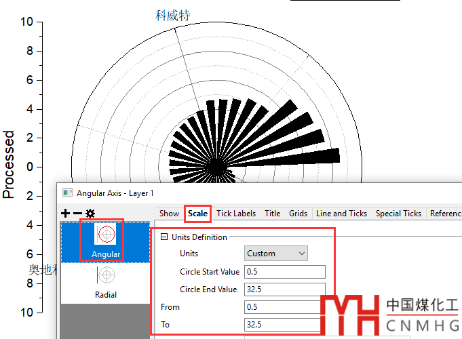Switch to the Scale tab

(197, 214)
